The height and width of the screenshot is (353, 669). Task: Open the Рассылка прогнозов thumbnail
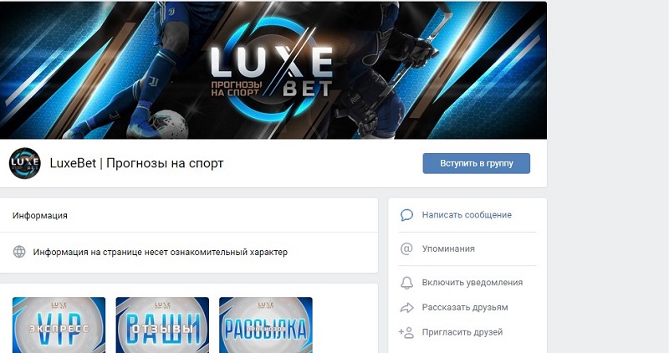pos(266,325)
